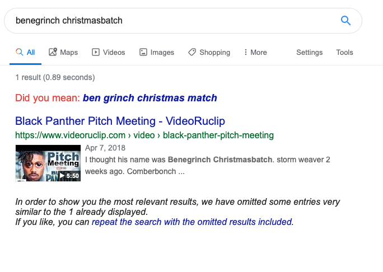
Task: Switch to the Images tab
Action: [x=162, y=52]
